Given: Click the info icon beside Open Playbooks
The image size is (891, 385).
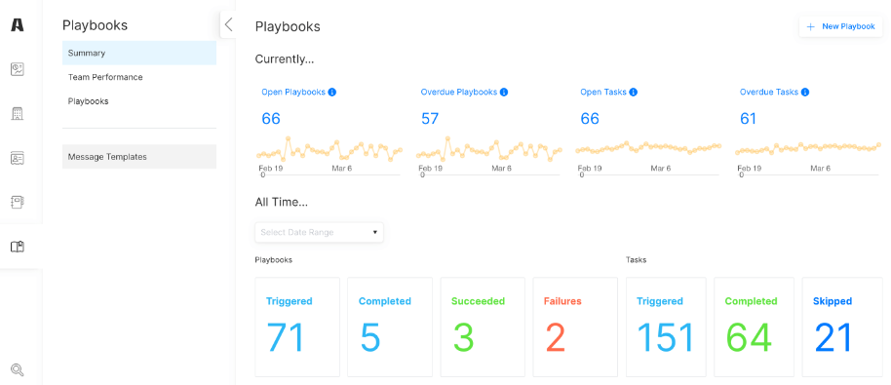Looking at the screenshot, I should tap(332, 92).
